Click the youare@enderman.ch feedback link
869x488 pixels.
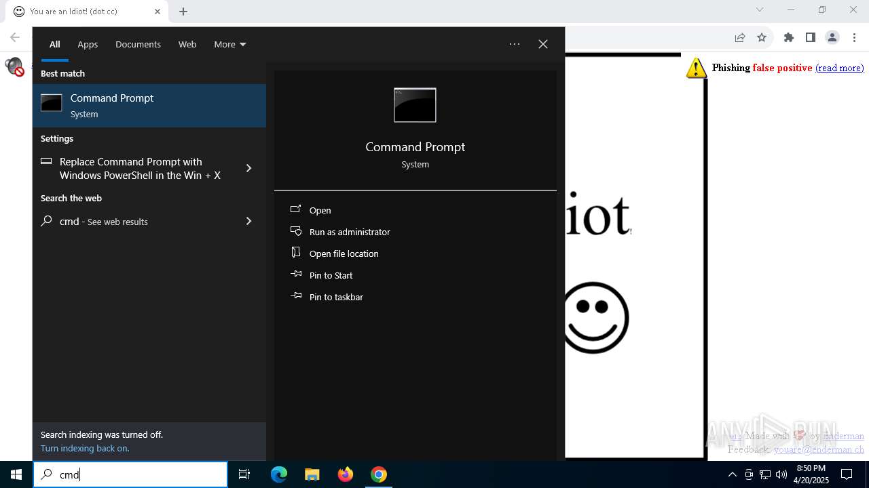click(819, 449)
